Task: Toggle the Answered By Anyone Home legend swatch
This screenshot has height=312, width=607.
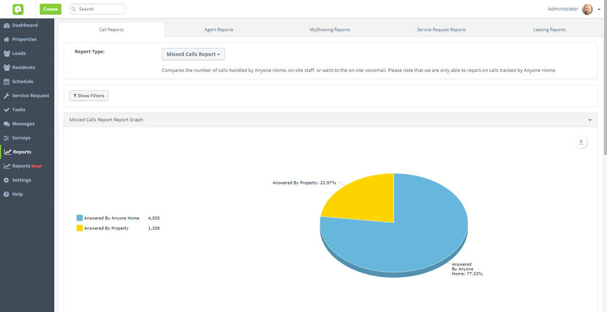Action: (80, 218)
